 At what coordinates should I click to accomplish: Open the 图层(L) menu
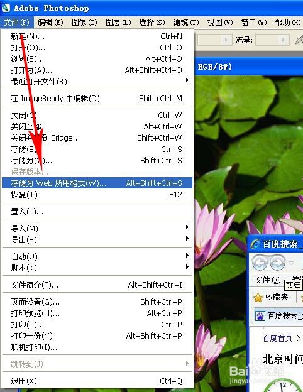pyautogui.click(x=118, y=23)
